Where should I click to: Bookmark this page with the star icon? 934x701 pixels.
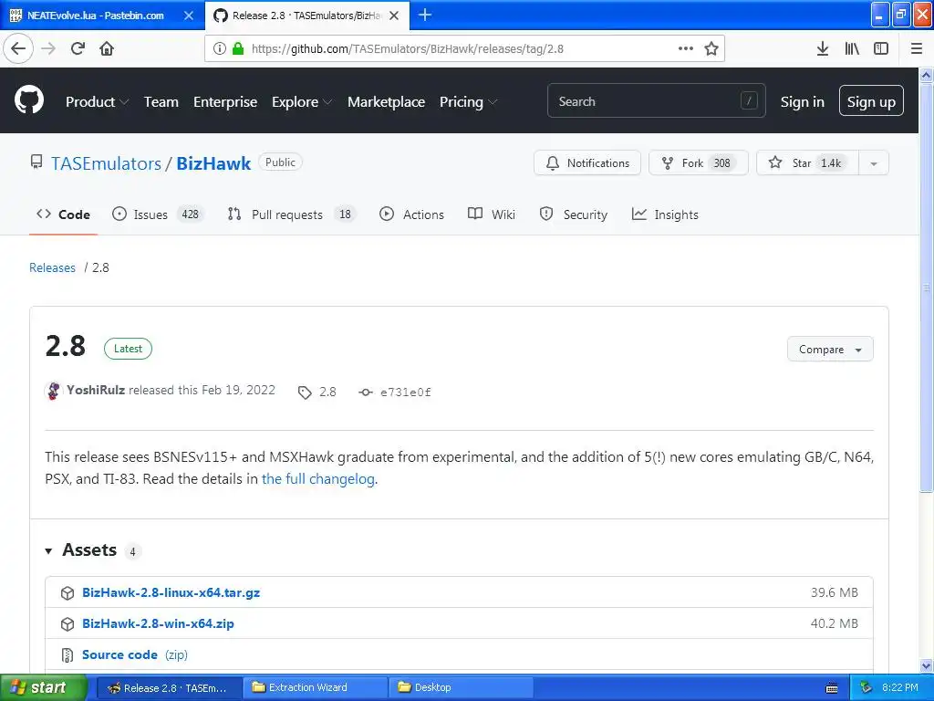[711, 48]
